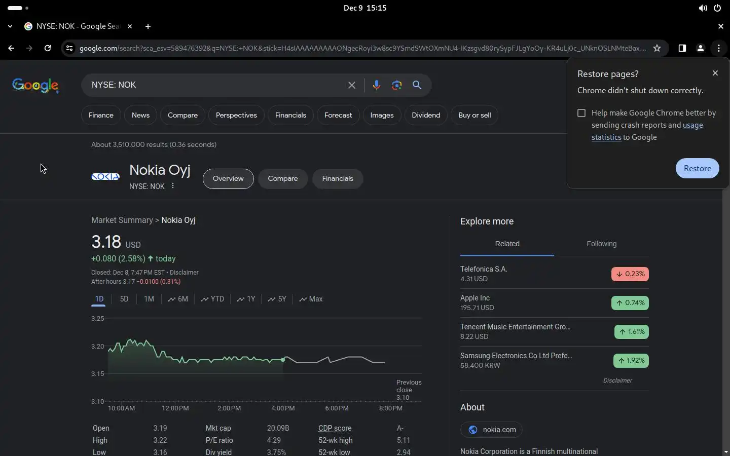
Task: Open the Compare button beside Overview
Action: (283, 178)
